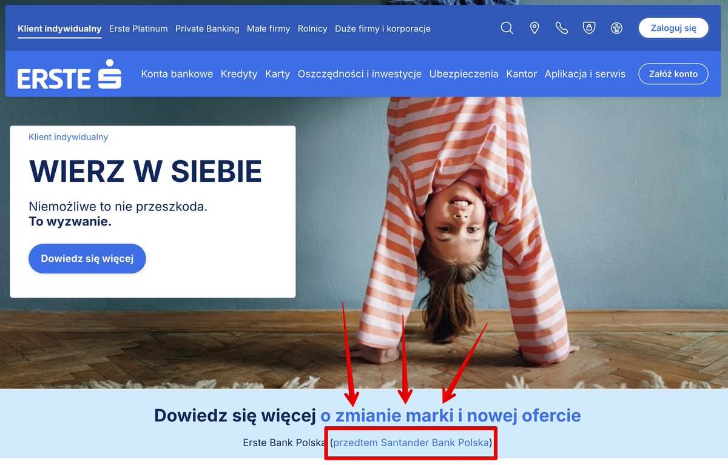The image size is (728, 465).
Task: Click the Klient indywidualny breadcrumb link
Action: (69, 137)
